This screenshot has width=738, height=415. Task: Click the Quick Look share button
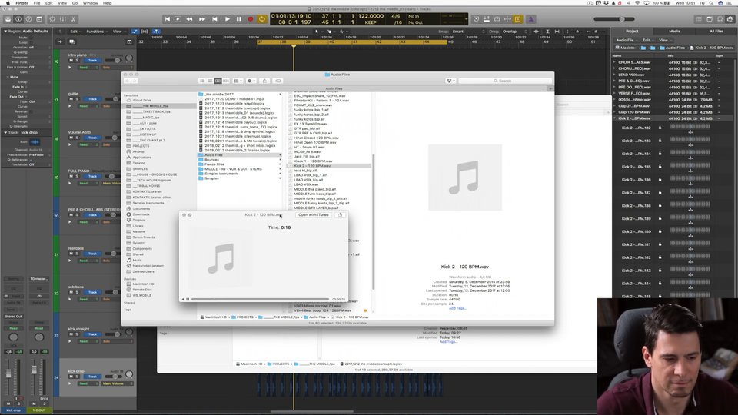(x=341, y=215)
